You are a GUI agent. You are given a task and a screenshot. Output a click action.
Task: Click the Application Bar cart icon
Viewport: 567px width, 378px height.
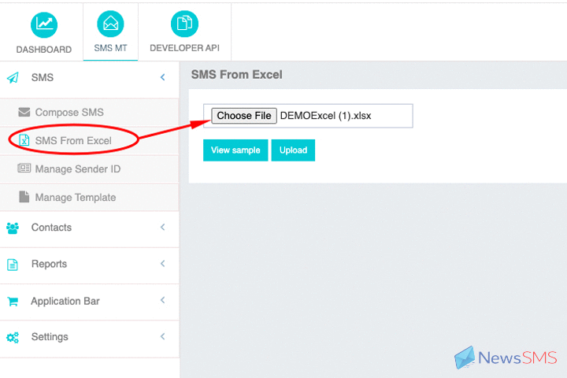(13, 302)
